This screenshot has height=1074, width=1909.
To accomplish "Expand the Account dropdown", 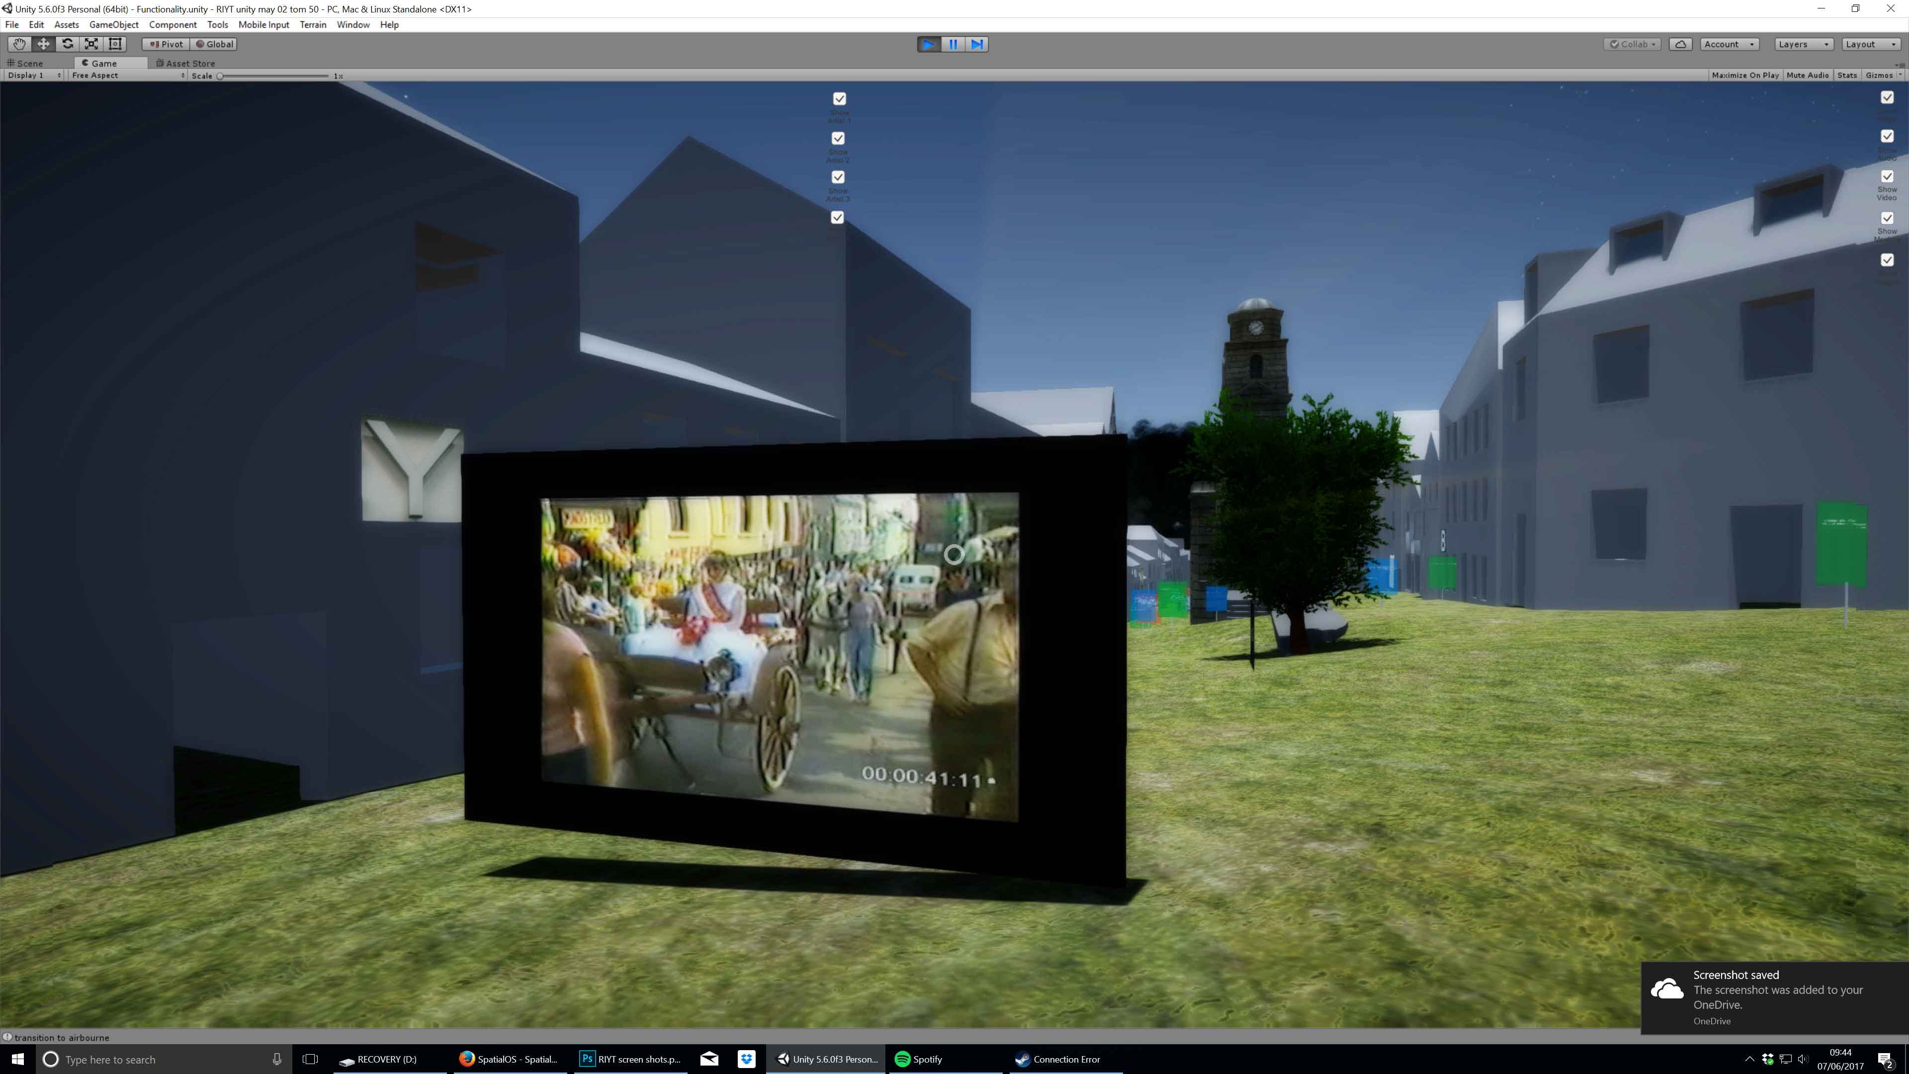I will [1729, 44].
